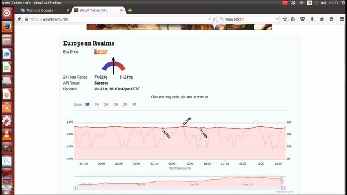This screenshot has width=347, height=195.
Task: Set chart zoom to 3m
Action: click(x=125, y=105)
